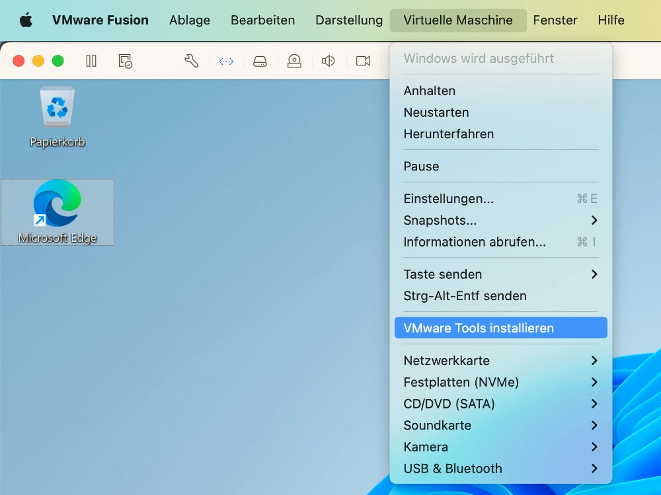Click the green full-screen window button
The height and width of the screenshot is (495, 661).
pyautogui.click(x=58, y=61)
